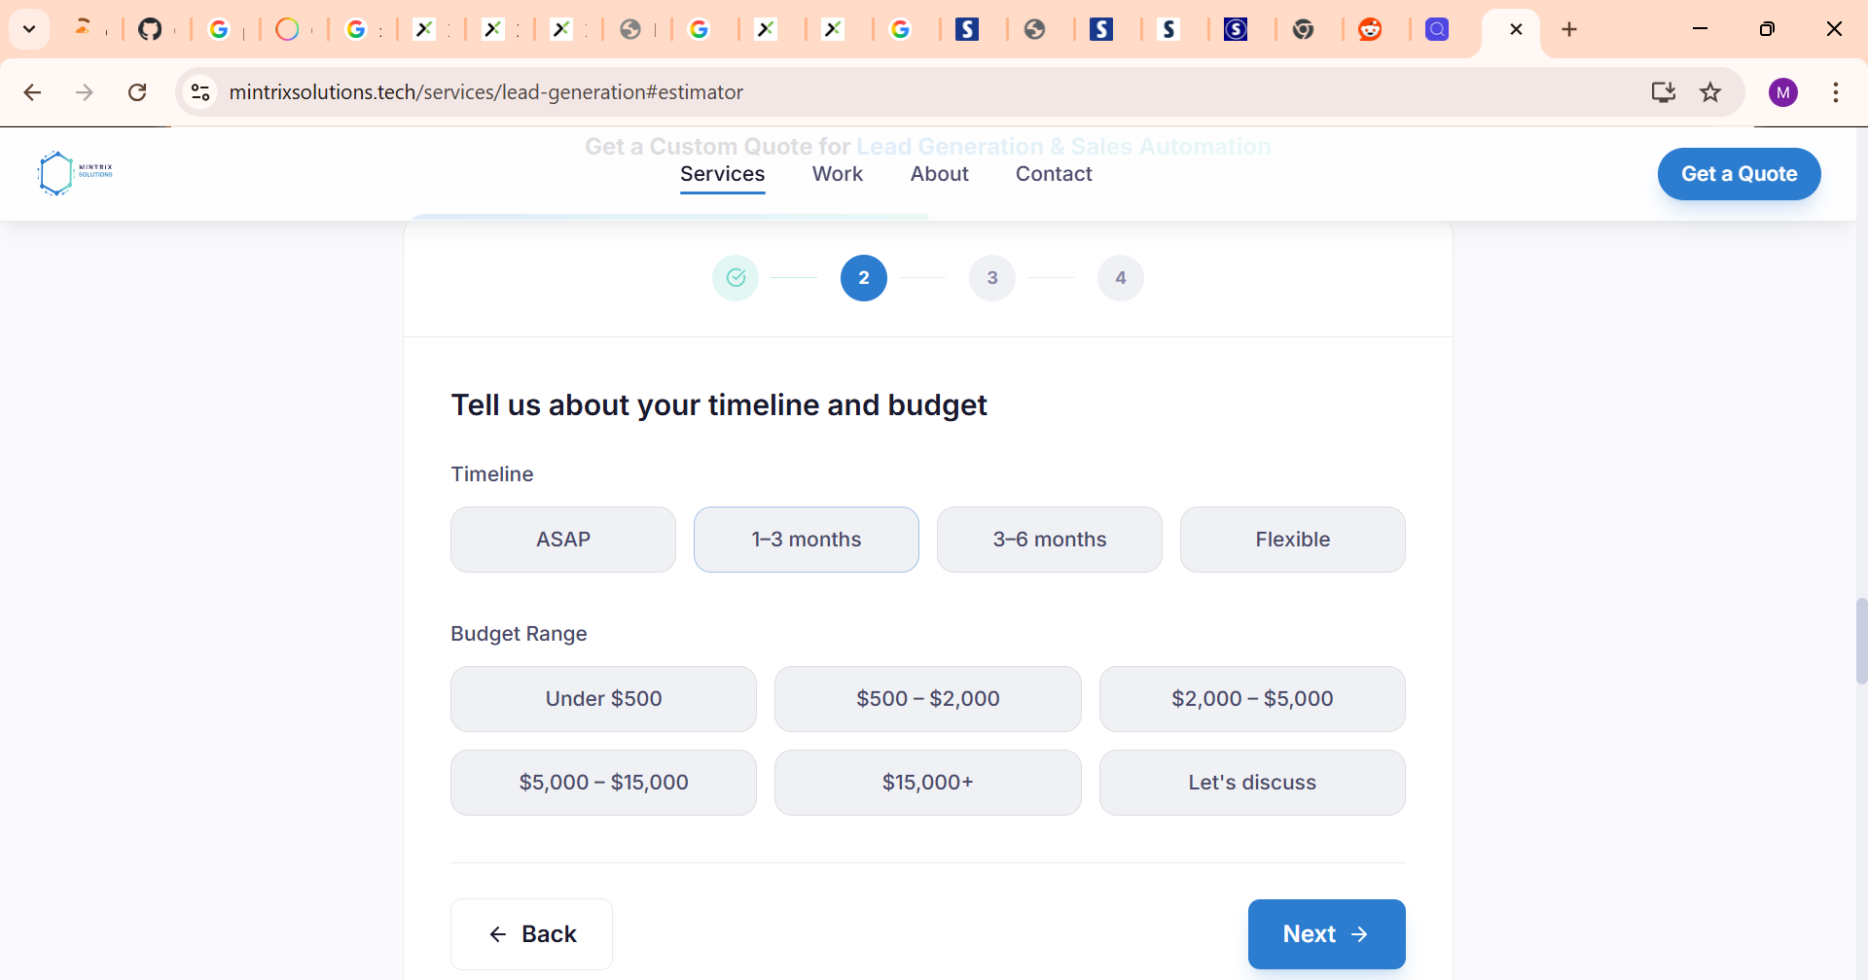View site information icon in address bar
Viewport: 1868px width, 980px height.
[x=200, y=92]
